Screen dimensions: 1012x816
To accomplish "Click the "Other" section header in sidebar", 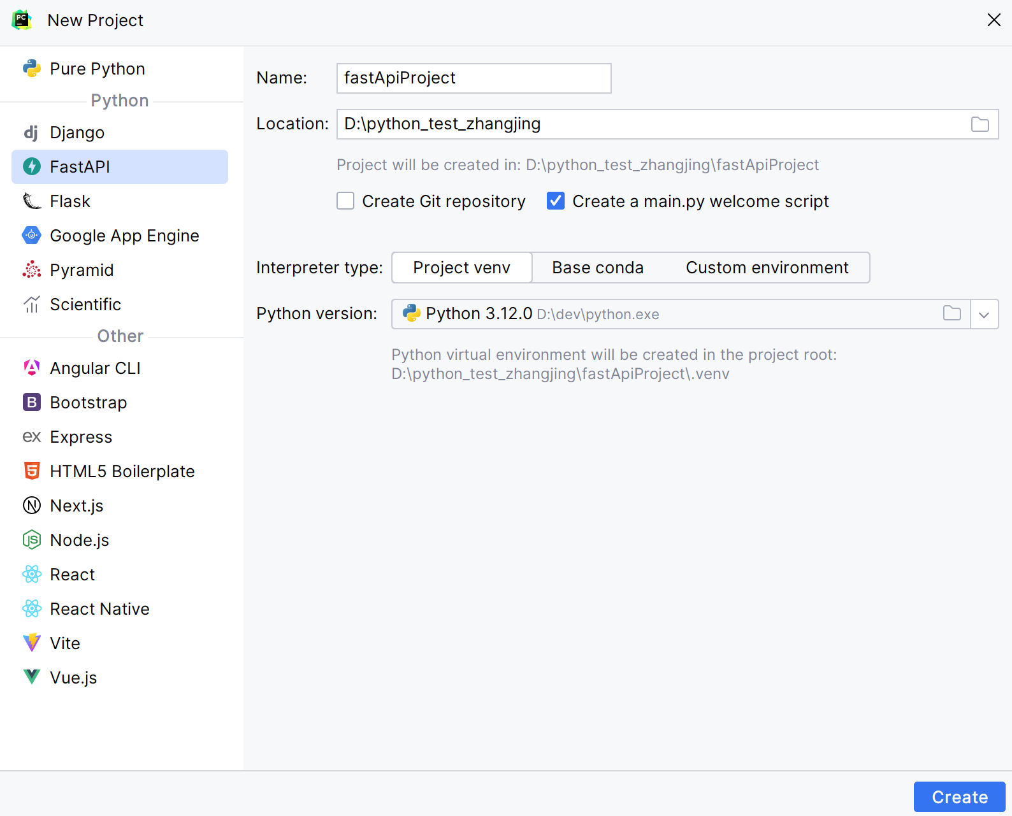I will coord(120,336).
